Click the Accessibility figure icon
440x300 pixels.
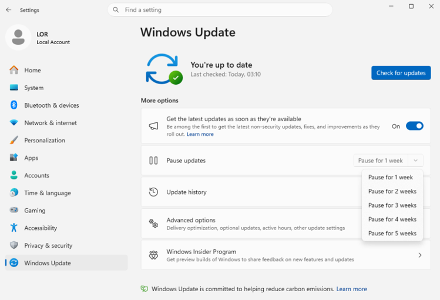[14, 228]
